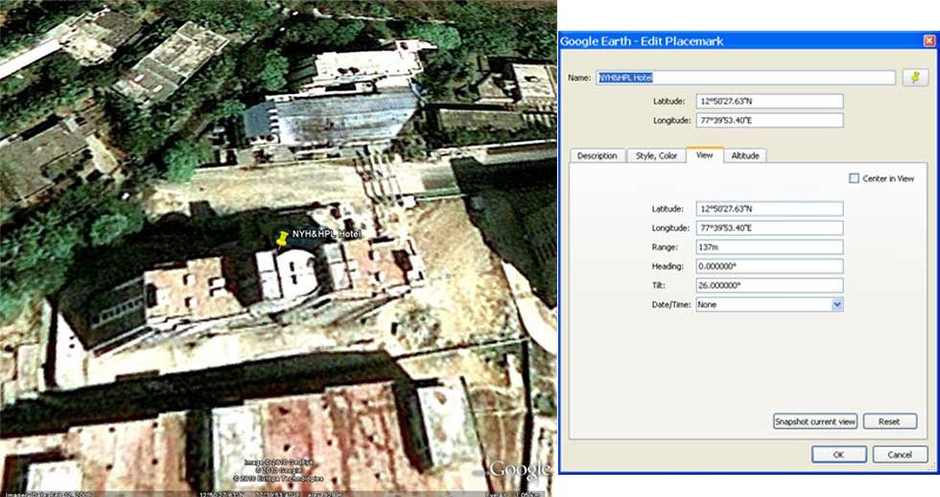Cancel the Edit Placemark dialog

click(x=900, y=455)
